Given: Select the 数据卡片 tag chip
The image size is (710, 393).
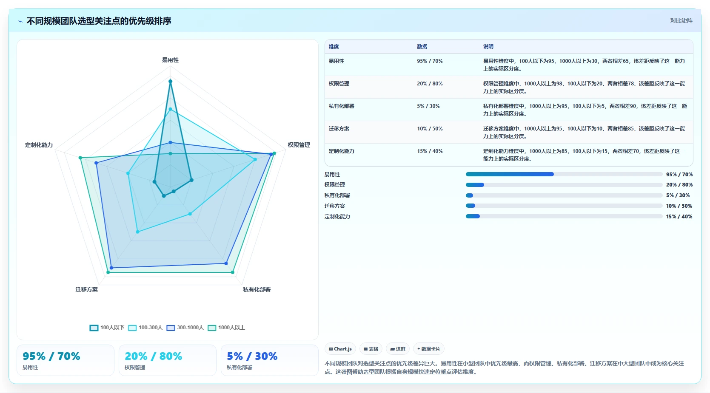Looking at the screenshot, I should coord(429,349).
